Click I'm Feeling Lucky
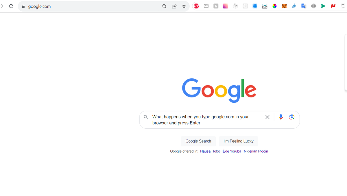Image resolution: width=347 pixels, height=196 pixels. [238, 141]
